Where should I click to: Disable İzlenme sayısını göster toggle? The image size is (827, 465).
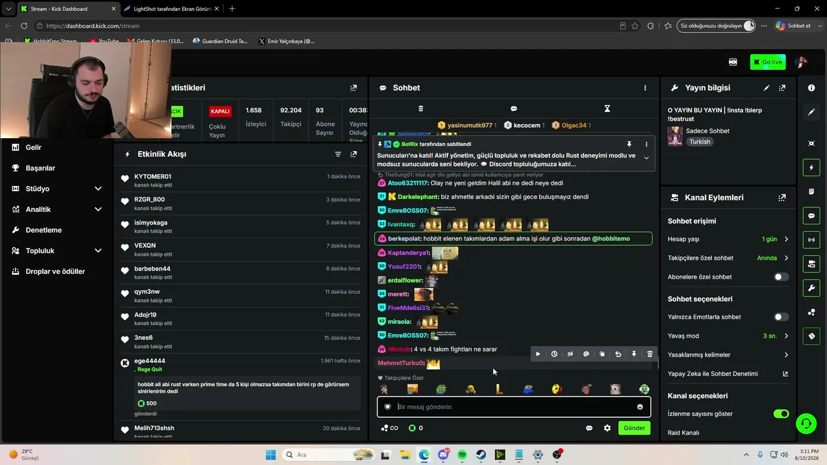pos(781,414)
